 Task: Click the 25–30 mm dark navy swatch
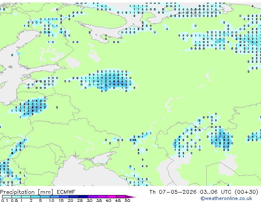pos(83,197)
